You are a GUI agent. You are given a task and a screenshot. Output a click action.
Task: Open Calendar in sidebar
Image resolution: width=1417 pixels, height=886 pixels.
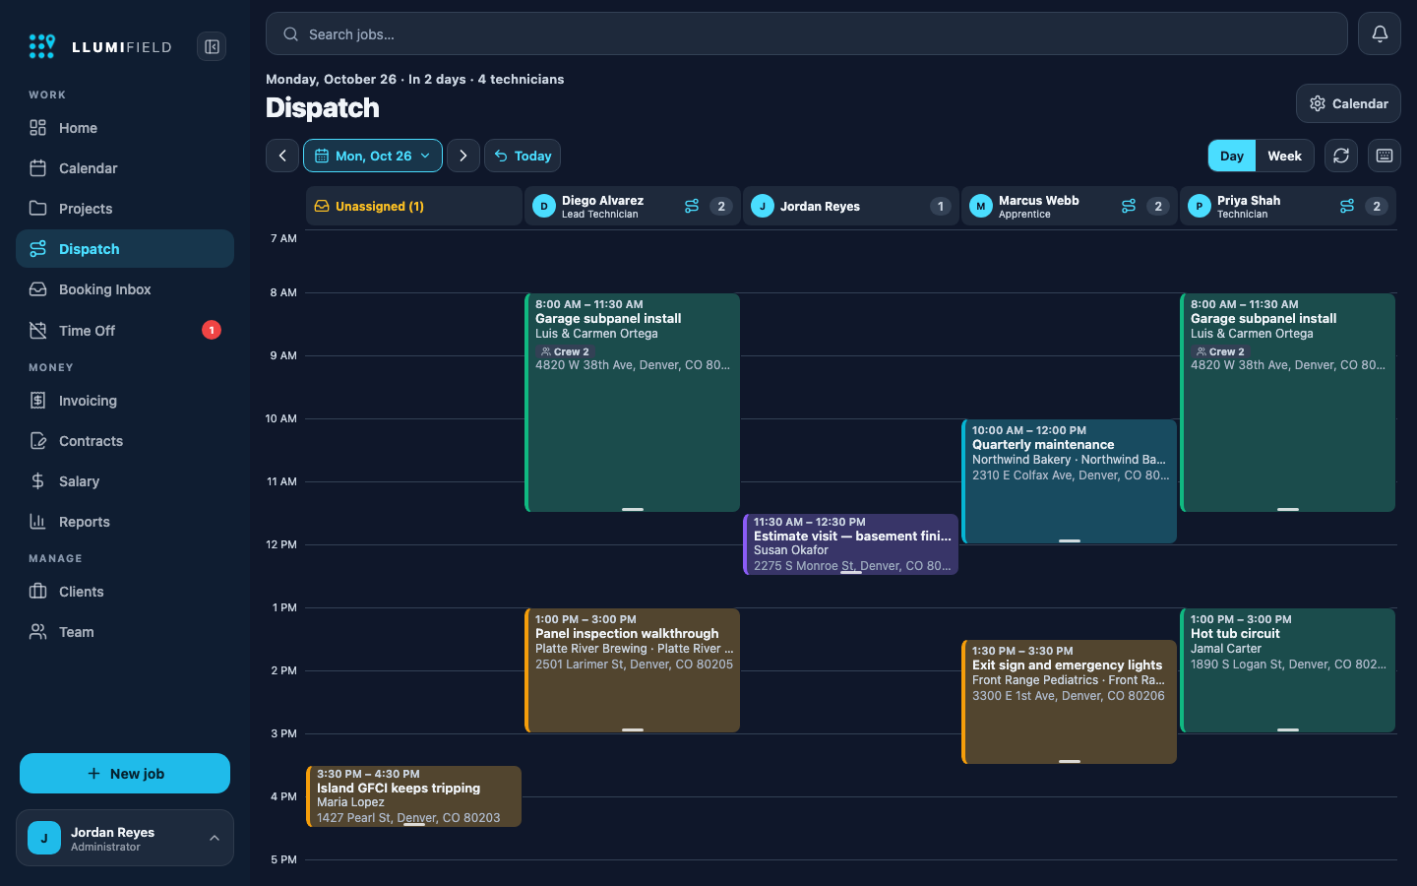[x=125, y=168]
